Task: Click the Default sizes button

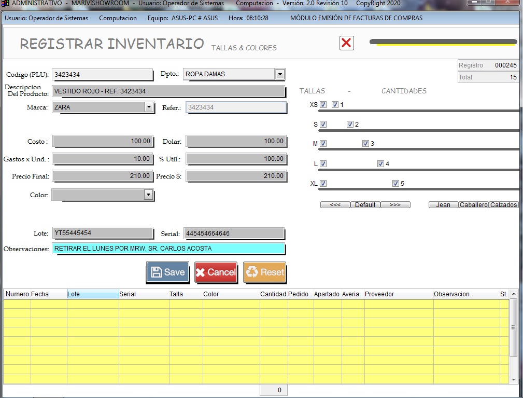Action: pyautogui.click(x=365, y=204)
